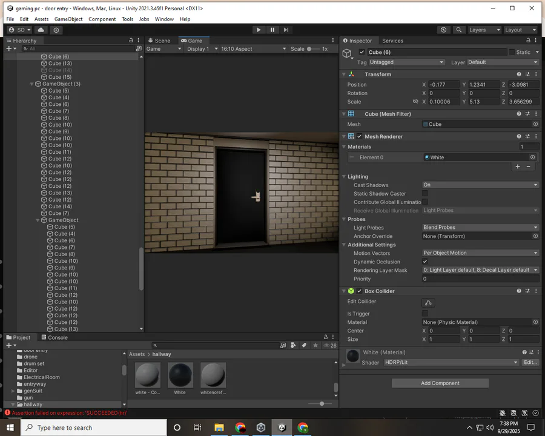Start Play mode with the play button
Image resolution: width=545 pixels, height=436 pixels.
coord(258,30)
